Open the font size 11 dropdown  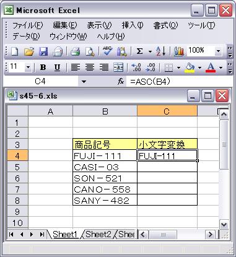[x=28, y=68]
